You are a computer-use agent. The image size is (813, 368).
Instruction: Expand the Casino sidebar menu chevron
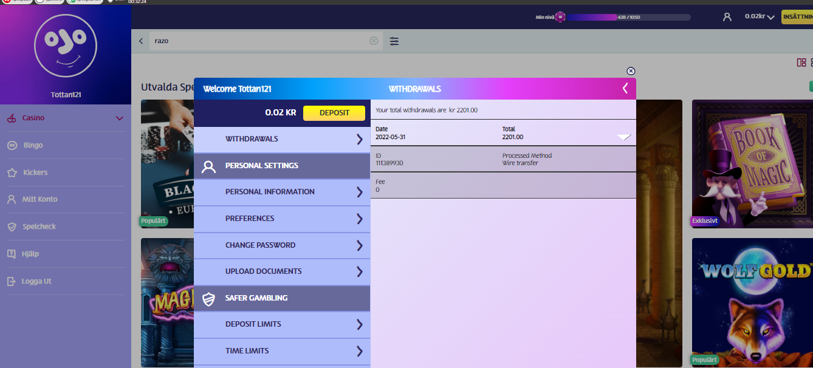(x=120, y=118)
